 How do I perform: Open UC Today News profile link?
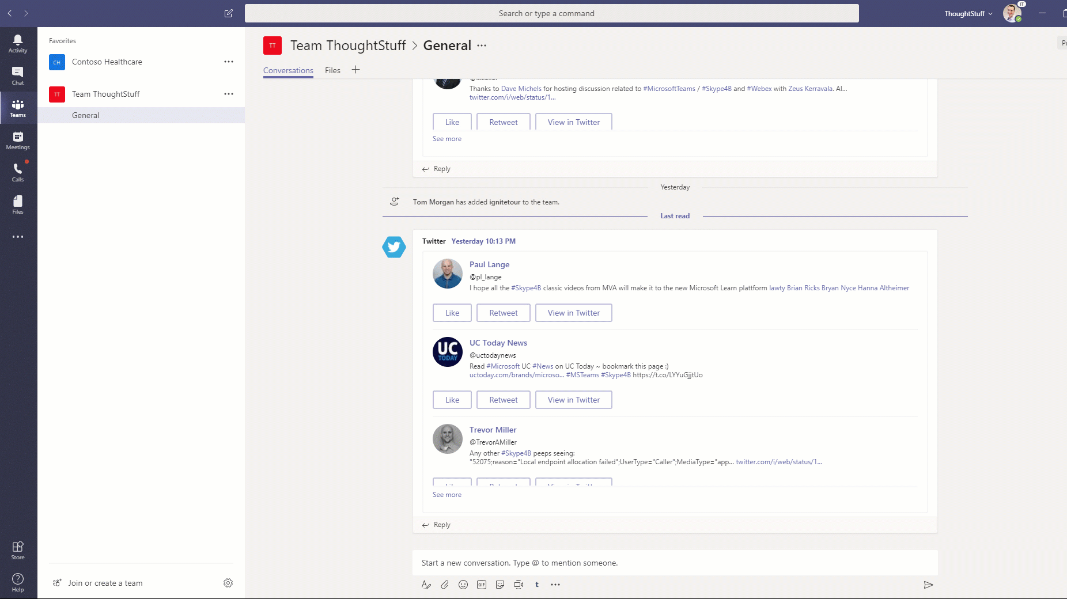tap(498, 343)
